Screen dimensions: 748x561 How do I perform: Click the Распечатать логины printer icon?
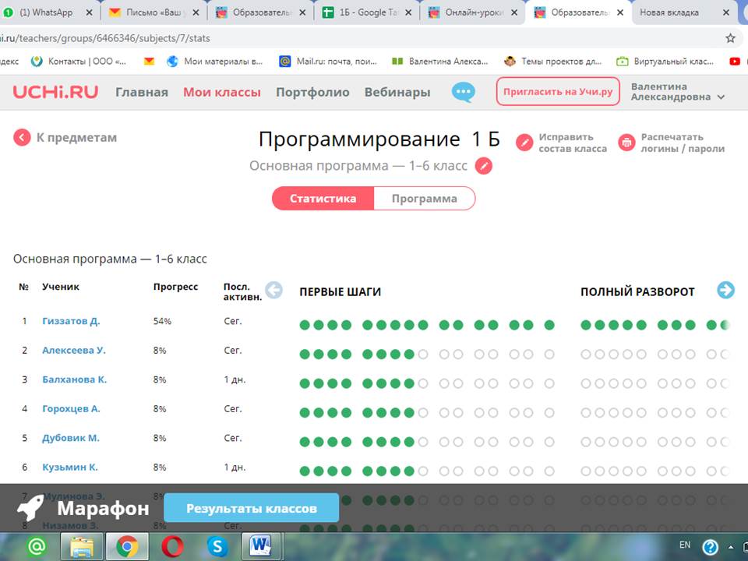pos(626,143)
